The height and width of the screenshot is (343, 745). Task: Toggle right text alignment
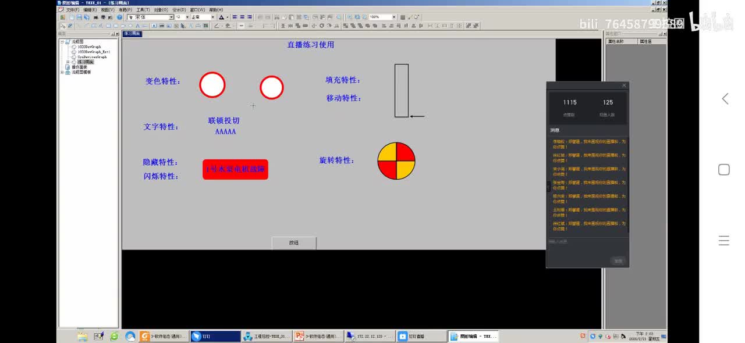[x=250, y=17]
